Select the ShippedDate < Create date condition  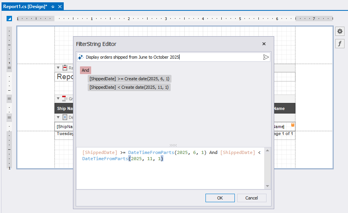tap(129, 87)
